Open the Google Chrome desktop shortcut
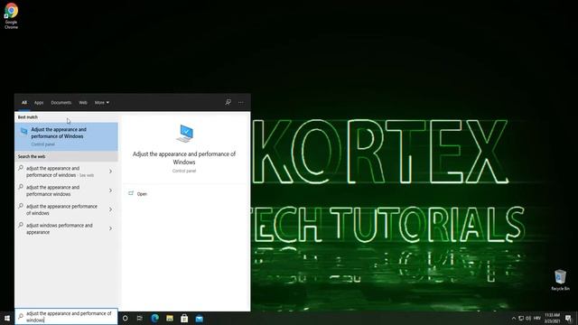 (x=11, y=16)
